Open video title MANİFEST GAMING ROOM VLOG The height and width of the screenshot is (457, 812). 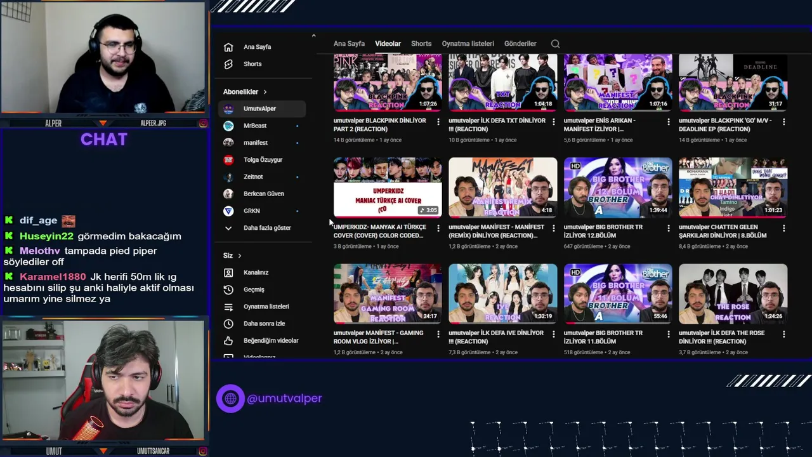pos(378,337)
